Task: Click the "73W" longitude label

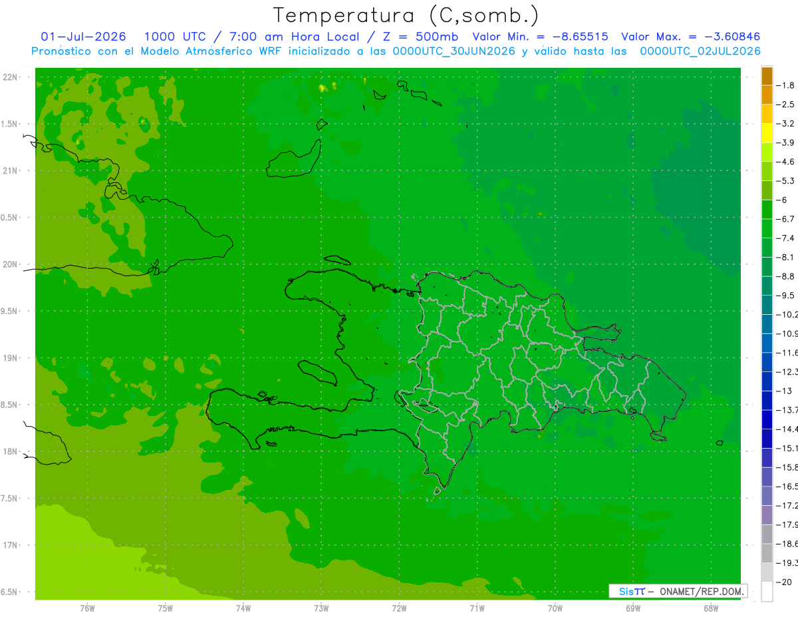Action: (321, 608)
